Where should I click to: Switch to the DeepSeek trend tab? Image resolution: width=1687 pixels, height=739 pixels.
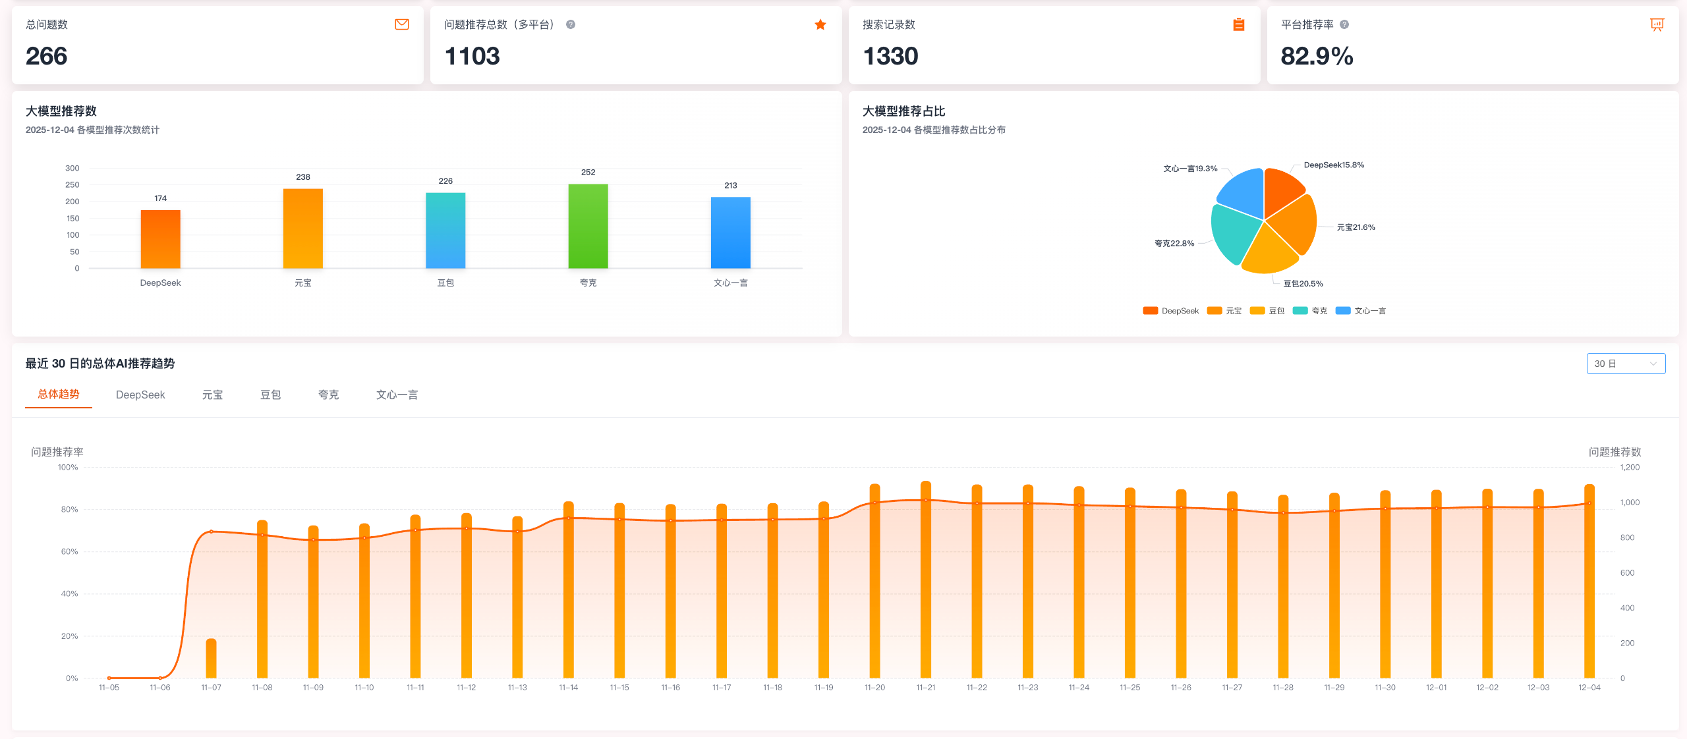[140, 395]
